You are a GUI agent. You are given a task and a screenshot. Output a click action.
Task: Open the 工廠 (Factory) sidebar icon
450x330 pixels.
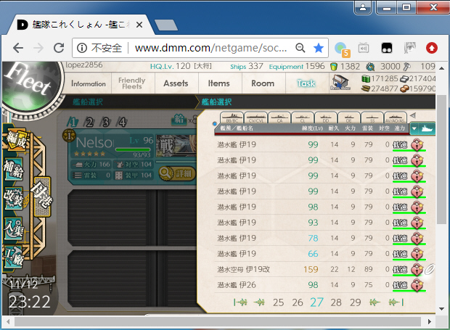(x=14, y=257)
